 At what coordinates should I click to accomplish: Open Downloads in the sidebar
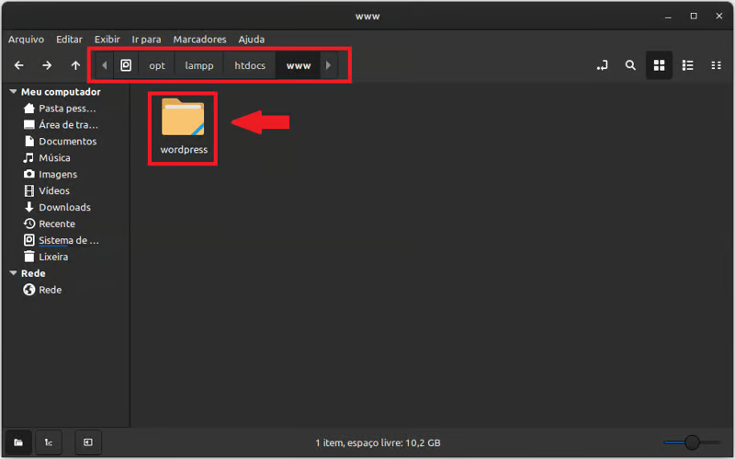[57, 207]
